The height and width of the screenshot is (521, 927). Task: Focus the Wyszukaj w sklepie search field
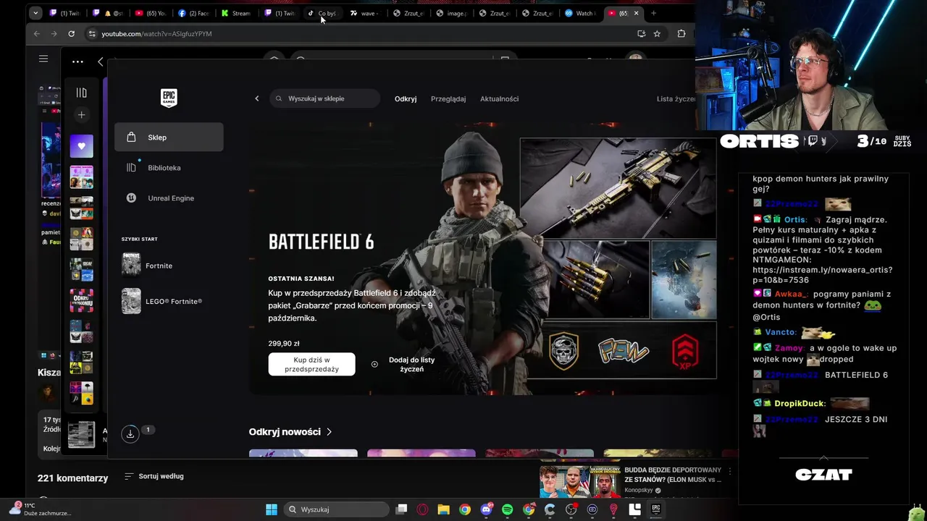[324, 98]
